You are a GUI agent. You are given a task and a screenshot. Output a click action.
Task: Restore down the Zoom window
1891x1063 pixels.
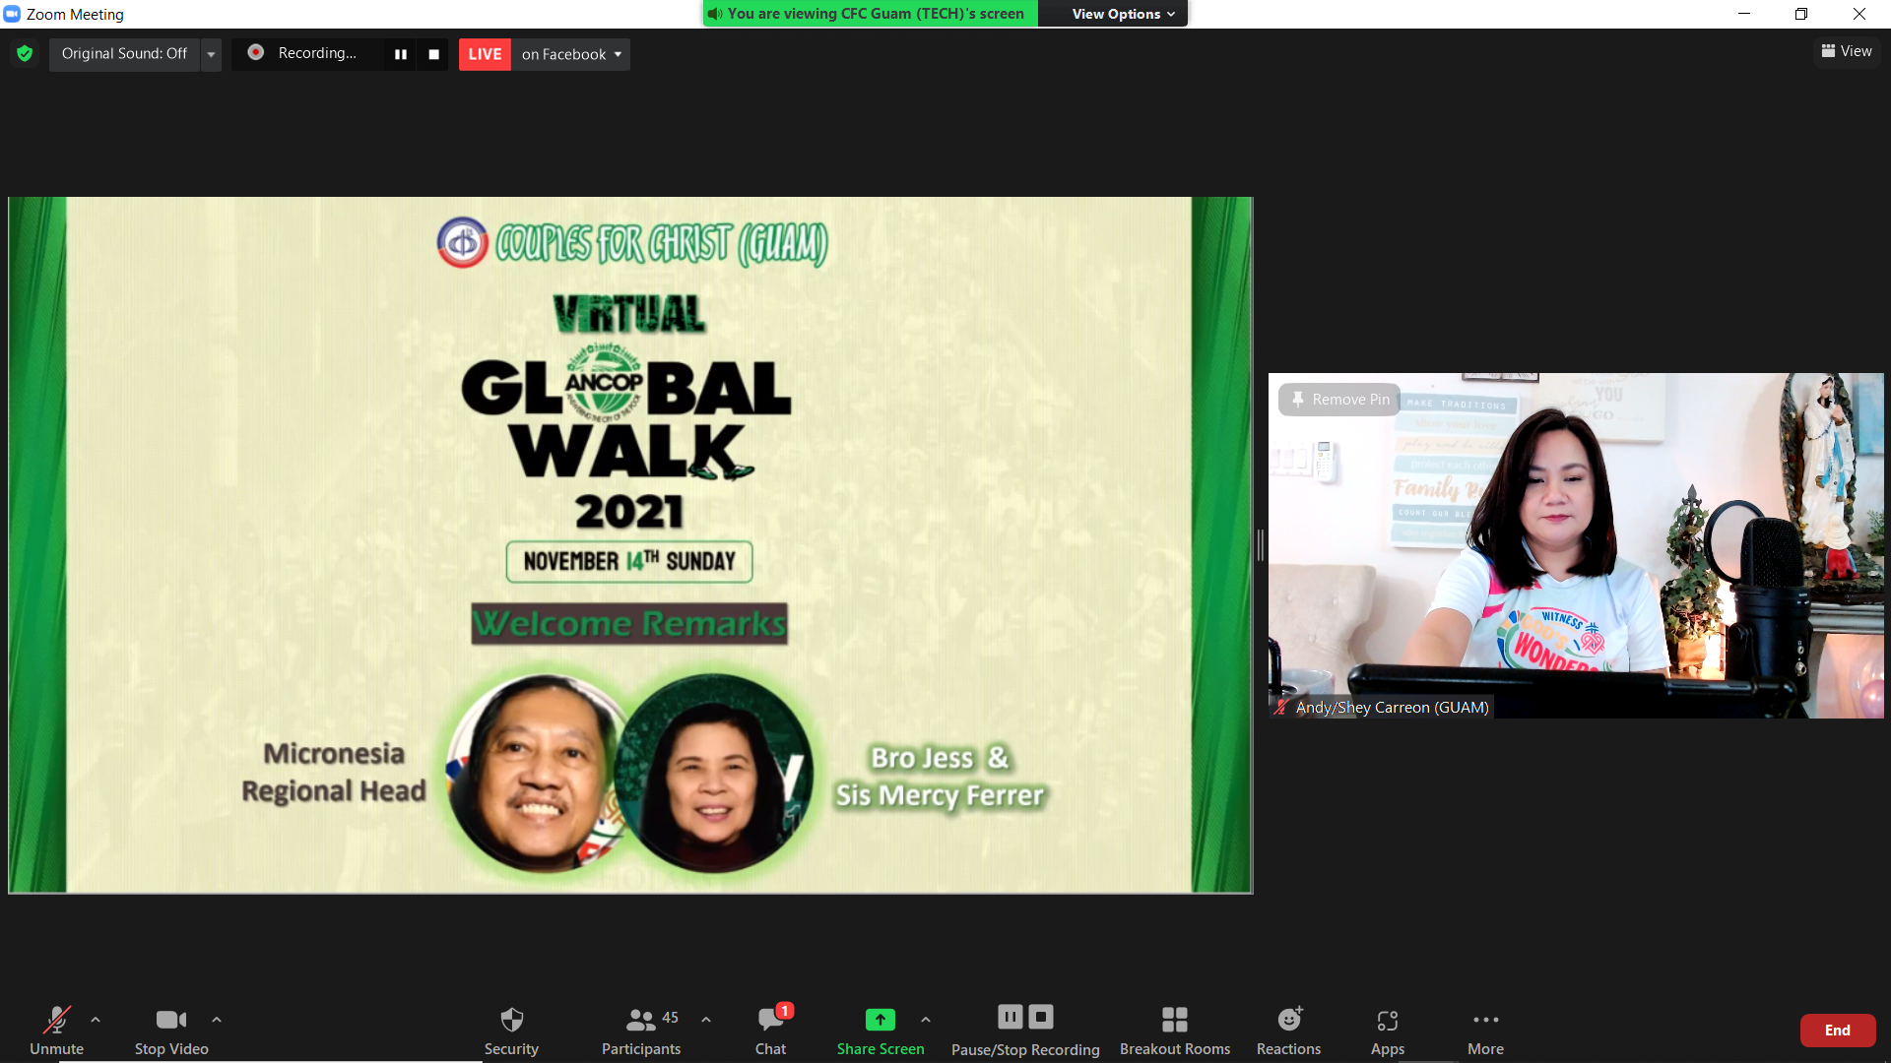click(x=1801, y=14)
